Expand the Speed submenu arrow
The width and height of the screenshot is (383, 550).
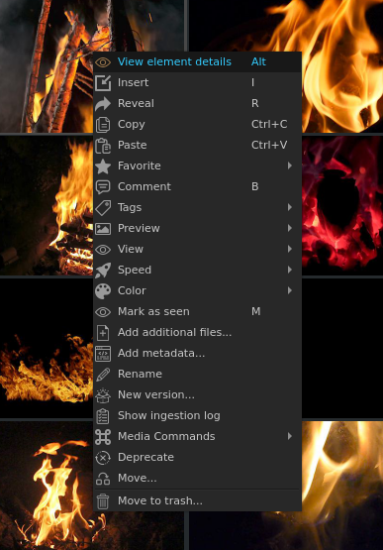pyautogui.click(x=289, y=270)
